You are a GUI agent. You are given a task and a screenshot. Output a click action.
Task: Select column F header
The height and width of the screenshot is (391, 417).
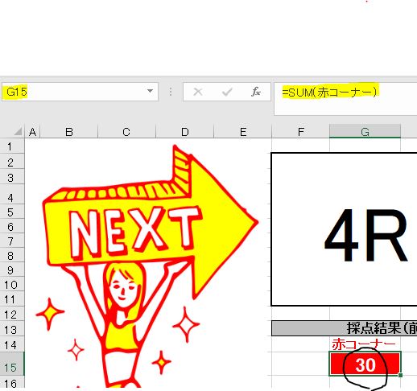(301, 132)
